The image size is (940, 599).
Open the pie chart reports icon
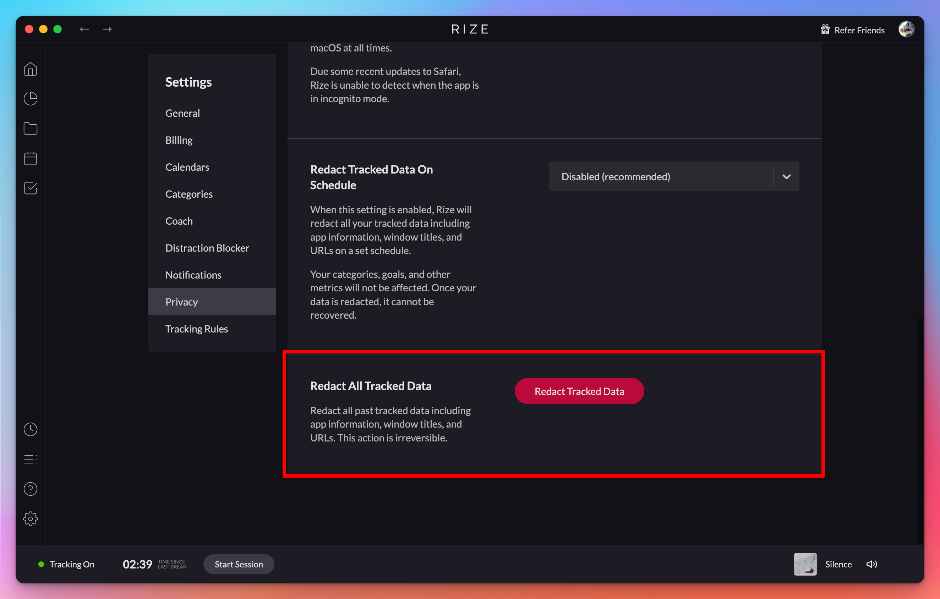pyautogui.click(x=31, y=99)
